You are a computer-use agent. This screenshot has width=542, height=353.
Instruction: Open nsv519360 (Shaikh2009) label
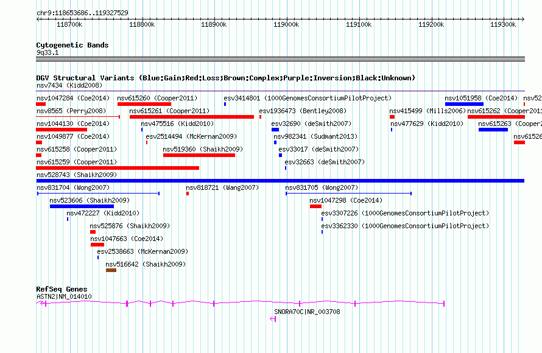point(203,149)
